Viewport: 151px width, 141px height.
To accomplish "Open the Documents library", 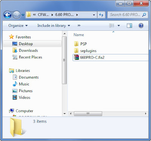I will (29, 77).
